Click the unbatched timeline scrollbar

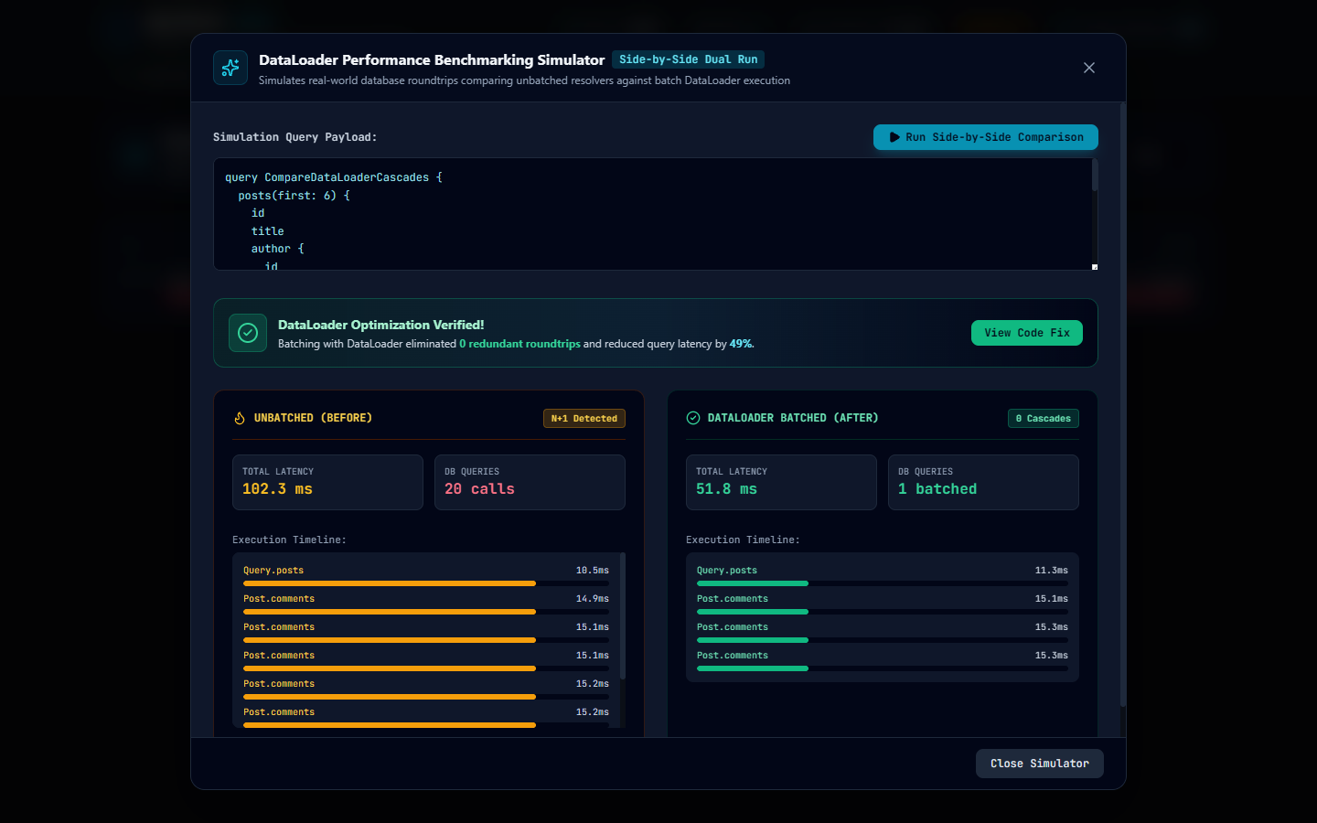tap(623, 615)
